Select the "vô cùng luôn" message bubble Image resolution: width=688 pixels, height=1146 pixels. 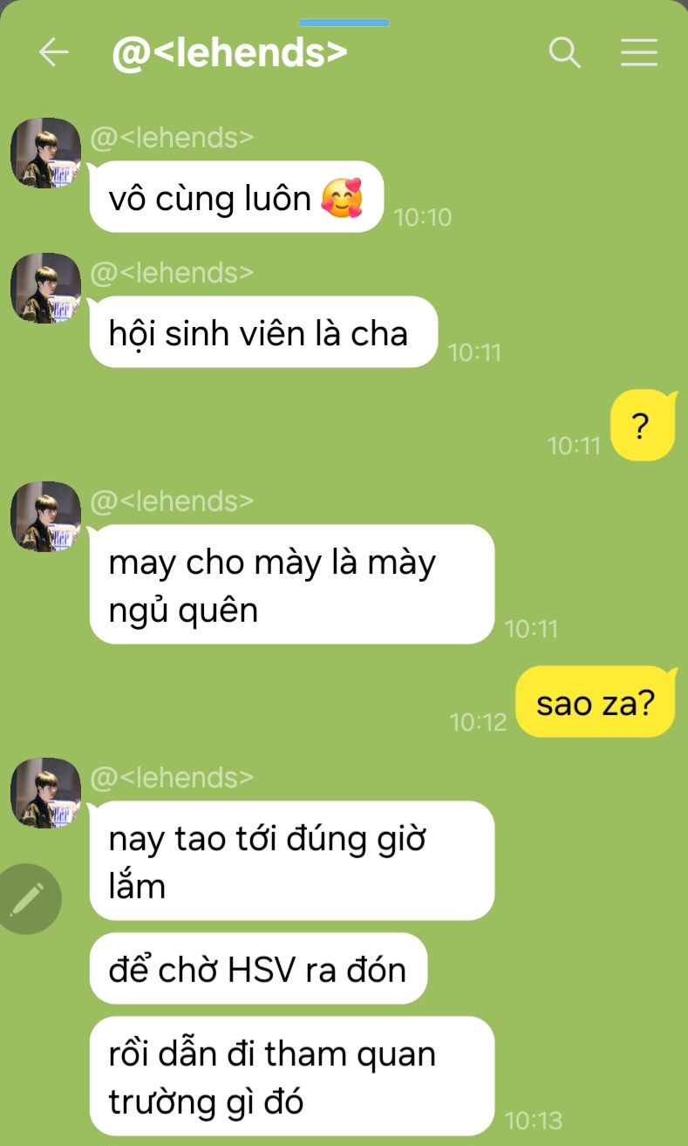tap(236, 197)
